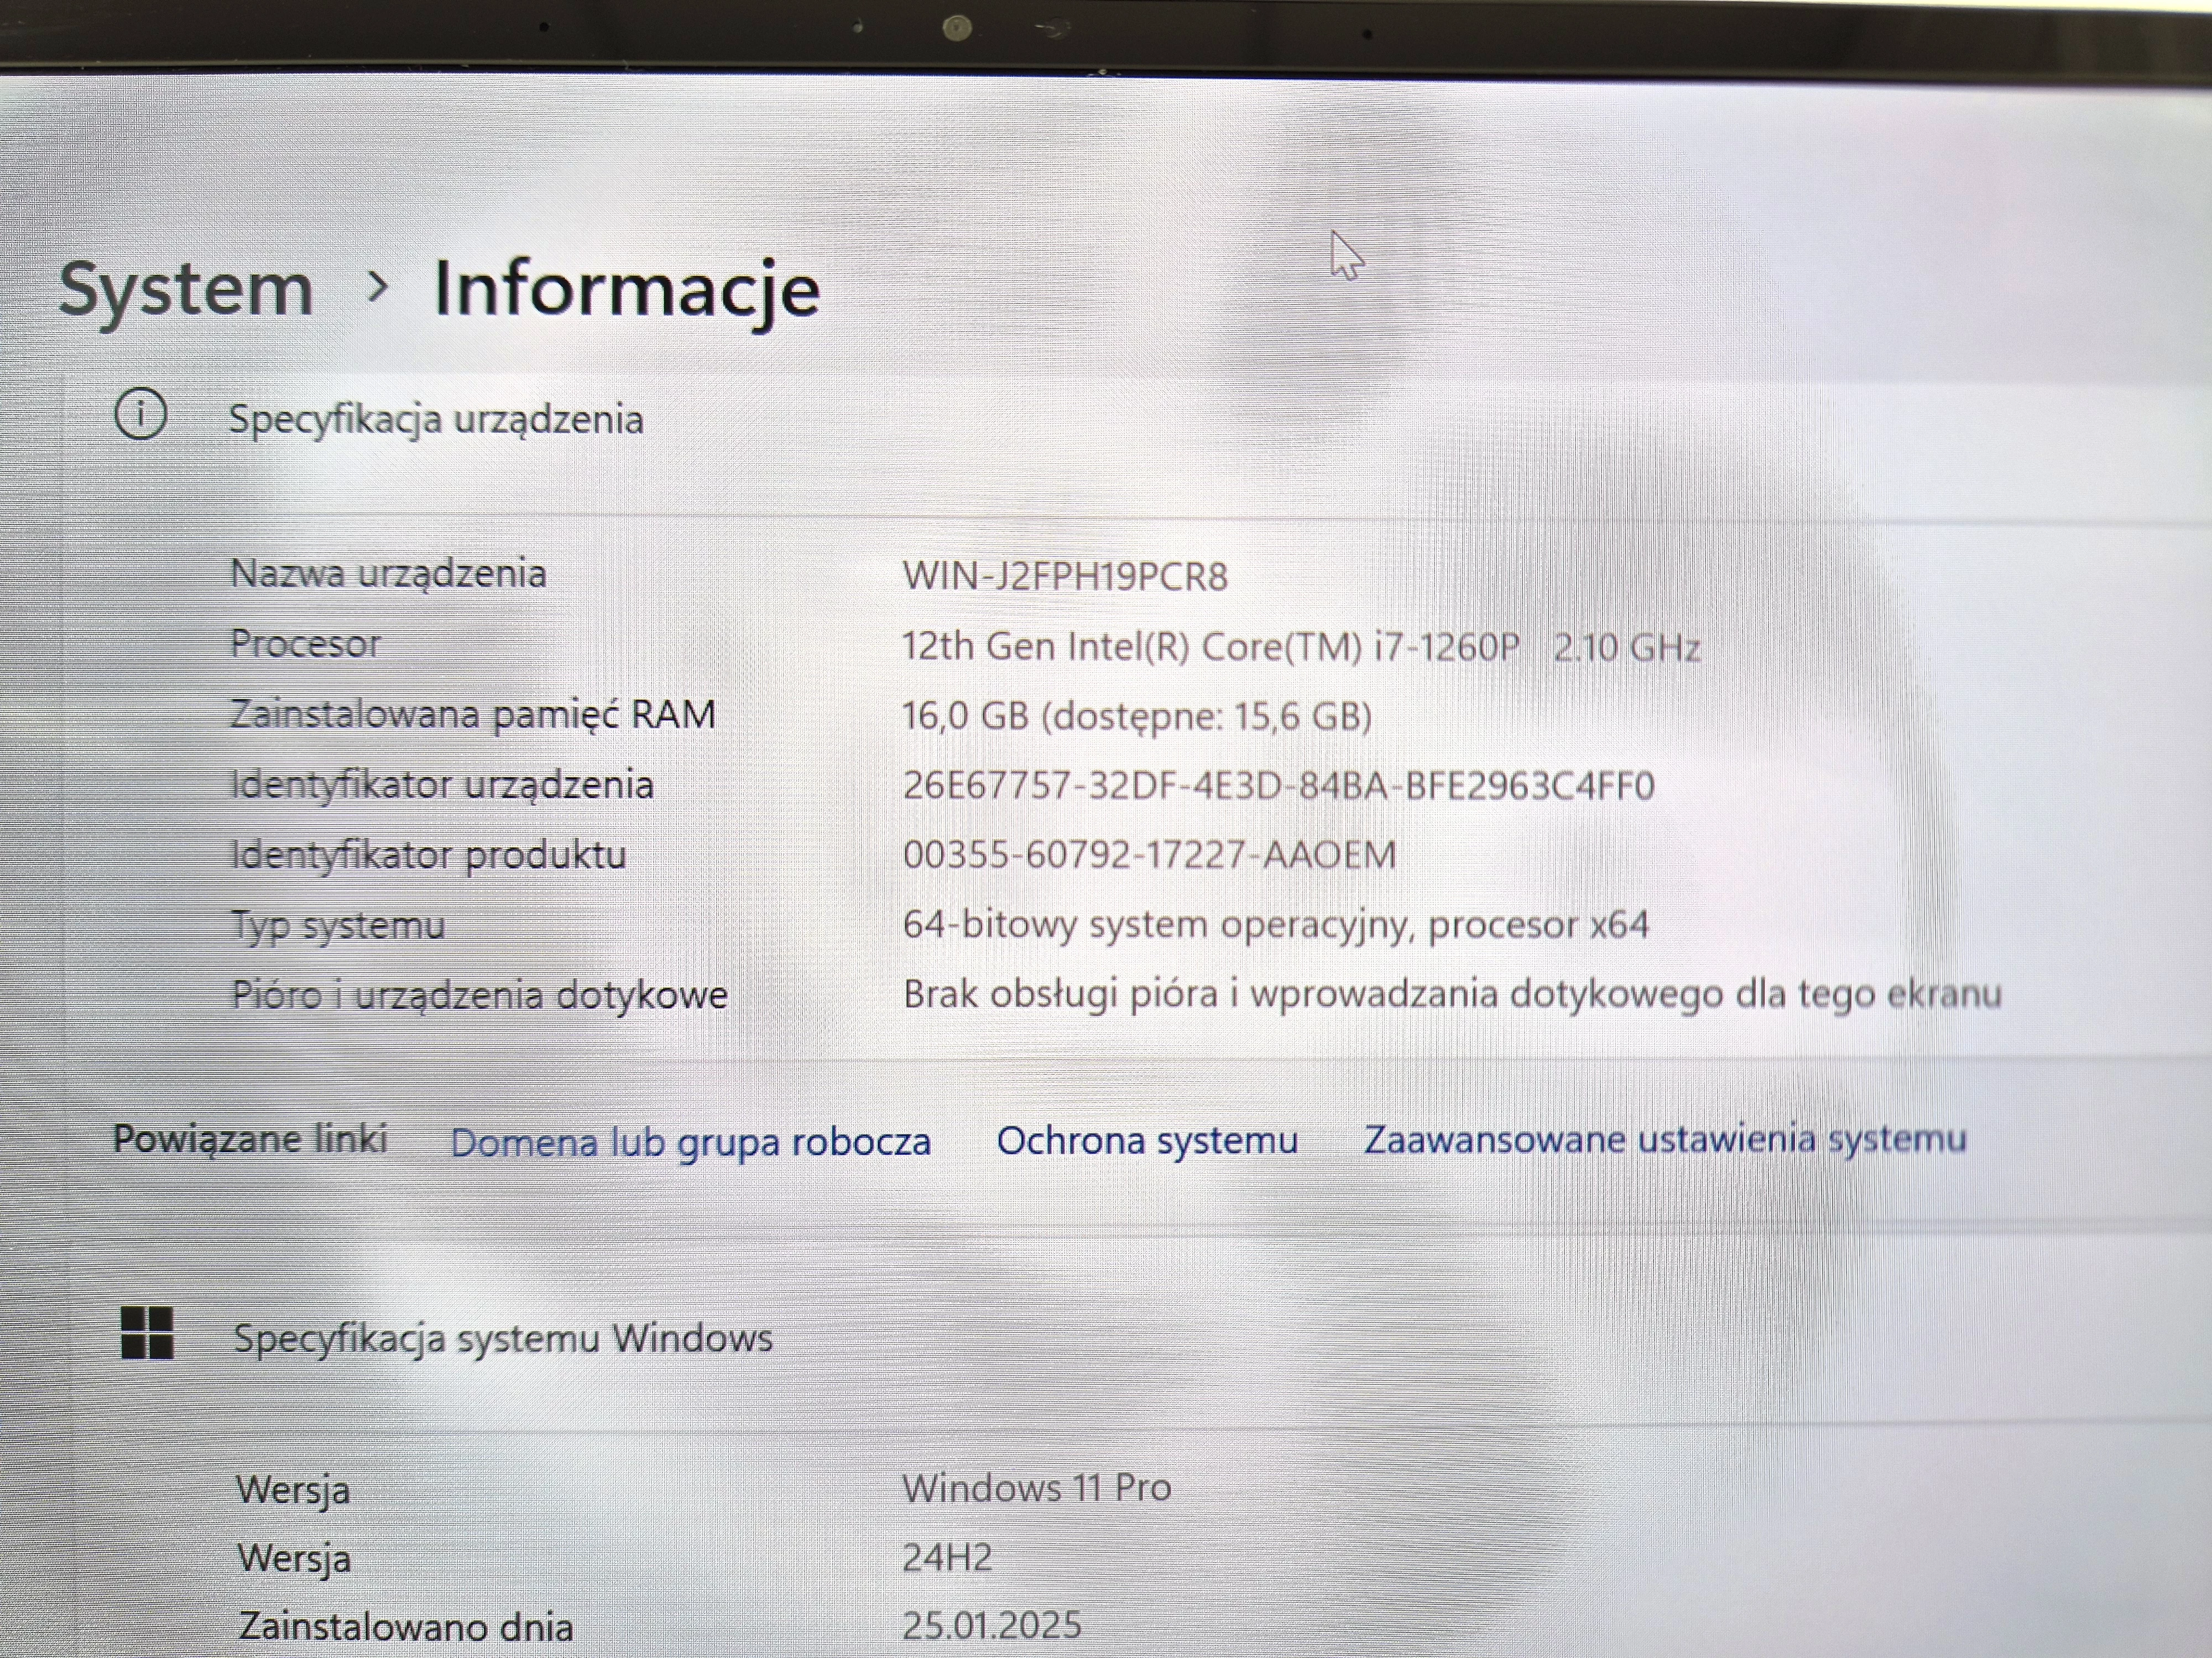Click the Nazwa urządzenia label
Image resolution: width=2212 pixels, height=1658 pixels.
tap(388, 575)
